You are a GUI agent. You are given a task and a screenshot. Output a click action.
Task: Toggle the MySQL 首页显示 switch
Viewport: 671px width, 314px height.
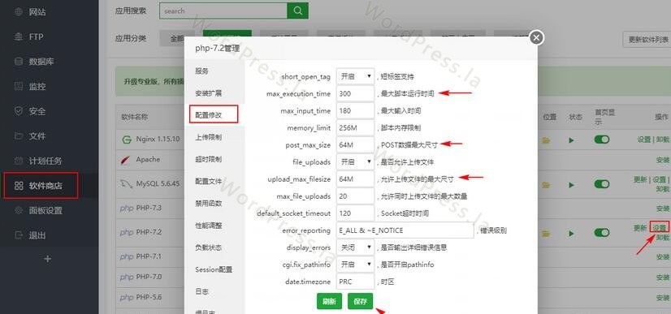tap(602, 184)
